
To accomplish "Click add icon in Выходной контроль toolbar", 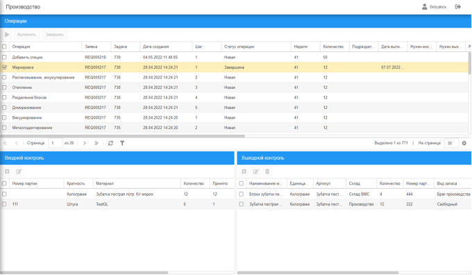I will coord(244,172).
